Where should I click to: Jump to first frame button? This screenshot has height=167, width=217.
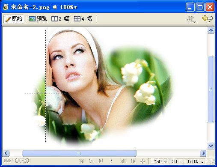point(81,161)
